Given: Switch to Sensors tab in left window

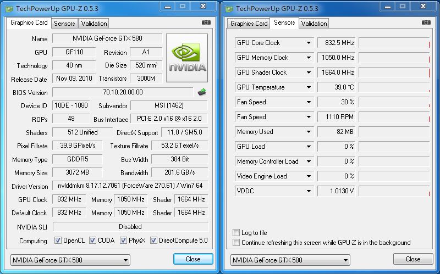Looking at the screenshot, I should [x=64, y=24].
